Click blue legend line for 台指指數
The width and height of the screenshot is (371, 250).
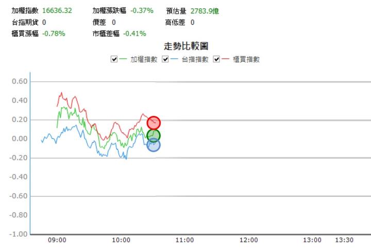click(x=174, y=59)
